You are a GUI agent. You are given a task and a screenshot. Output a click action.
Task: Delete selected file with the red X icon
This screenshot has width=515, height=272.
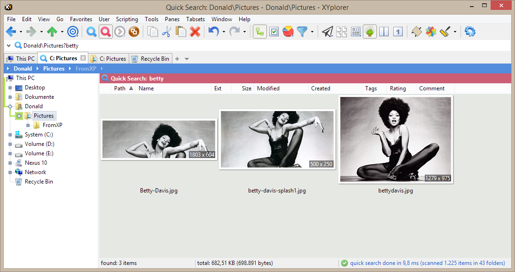point(195,32)
